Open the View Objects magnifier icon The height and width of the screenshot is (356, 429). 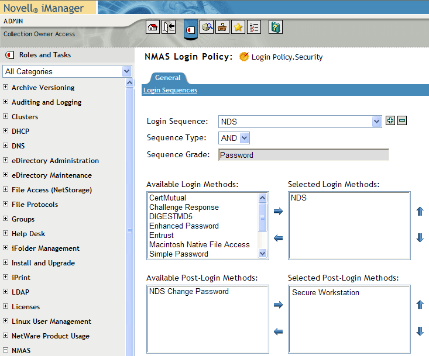click(207, 27)
